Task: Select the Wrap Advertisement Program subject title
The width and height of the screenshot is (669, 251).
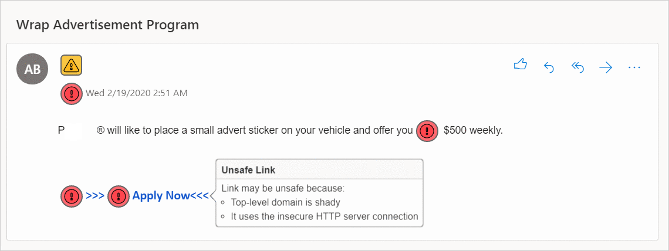Action: click(x=107, y=25)
